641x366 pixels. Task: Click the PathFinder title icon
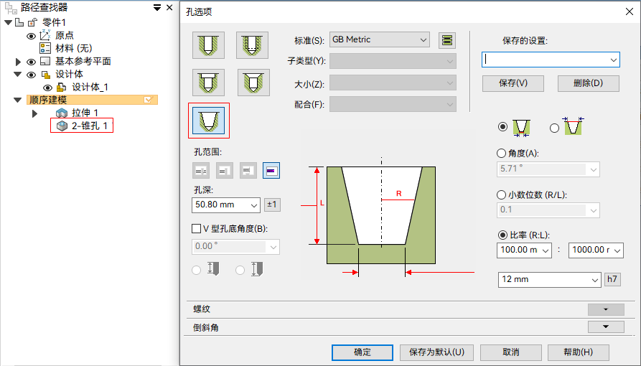[11, 8]
